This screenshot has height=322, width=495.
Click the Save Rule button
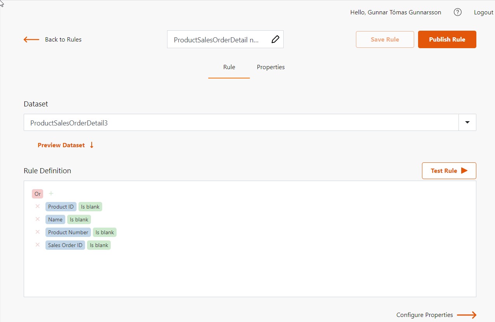(x=385, y=39)
